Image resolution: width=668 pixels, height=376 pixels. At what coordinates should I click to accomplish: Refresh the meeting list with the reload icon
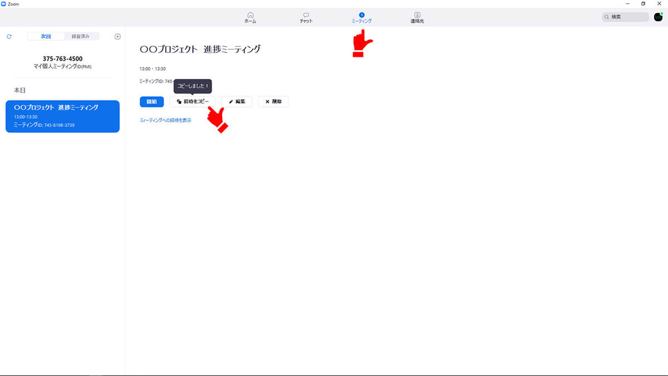pyautogui.click(x=9, y=37)
